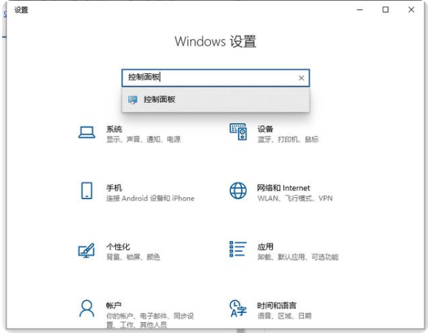Screen dimensions: 428x333
Task: Open the 应用 settings title
Action: pos(266,247)
